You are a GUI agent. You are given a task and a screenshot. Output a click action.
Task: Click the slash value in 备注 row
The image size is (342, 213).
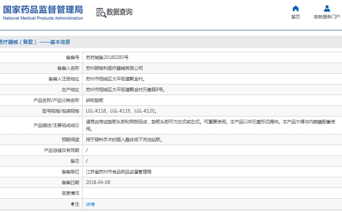(x=87, y=161)
